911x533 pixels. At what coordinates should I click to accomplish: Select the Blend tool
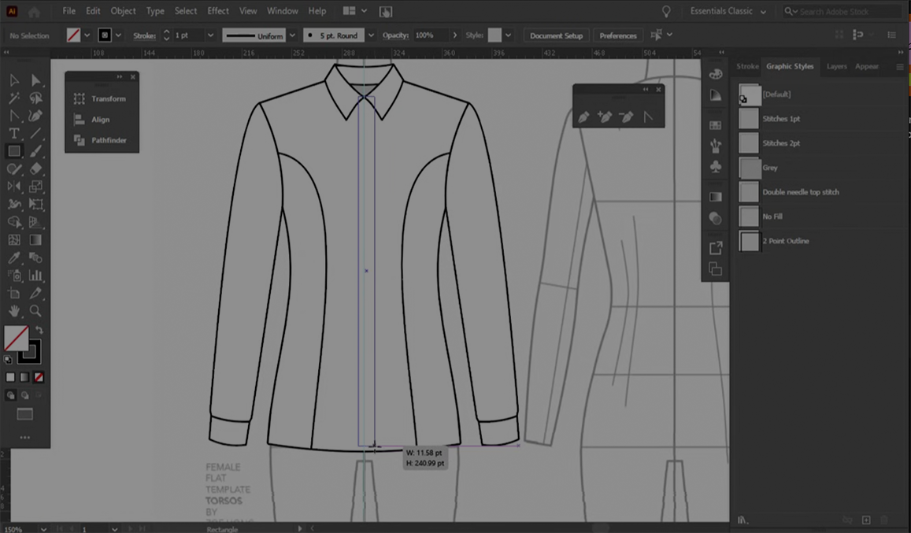point(35,257)
